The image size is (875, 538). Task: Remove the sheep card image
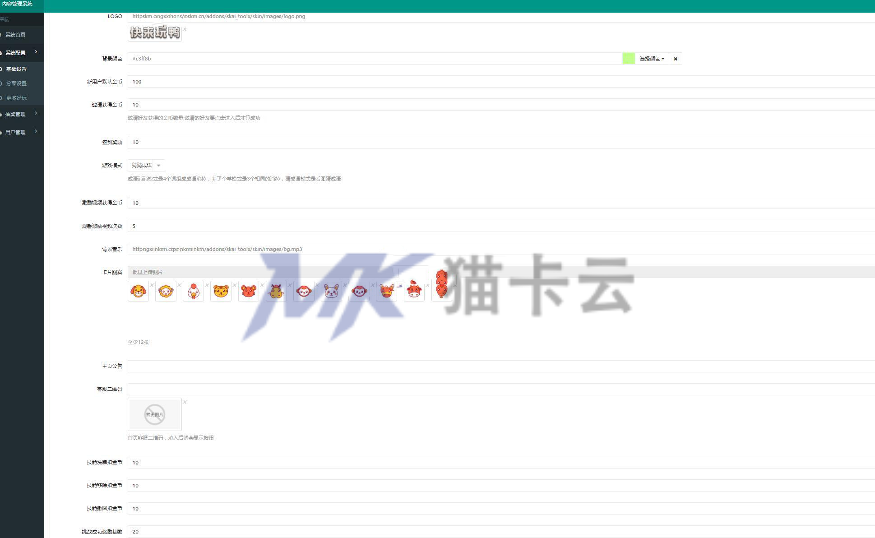179,285
